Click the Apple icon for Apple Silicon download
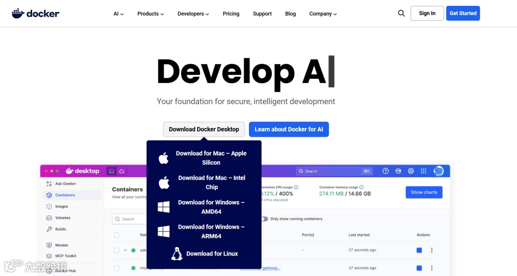The image size is (517, 276). pyautogui.click(x=164, y=158)
